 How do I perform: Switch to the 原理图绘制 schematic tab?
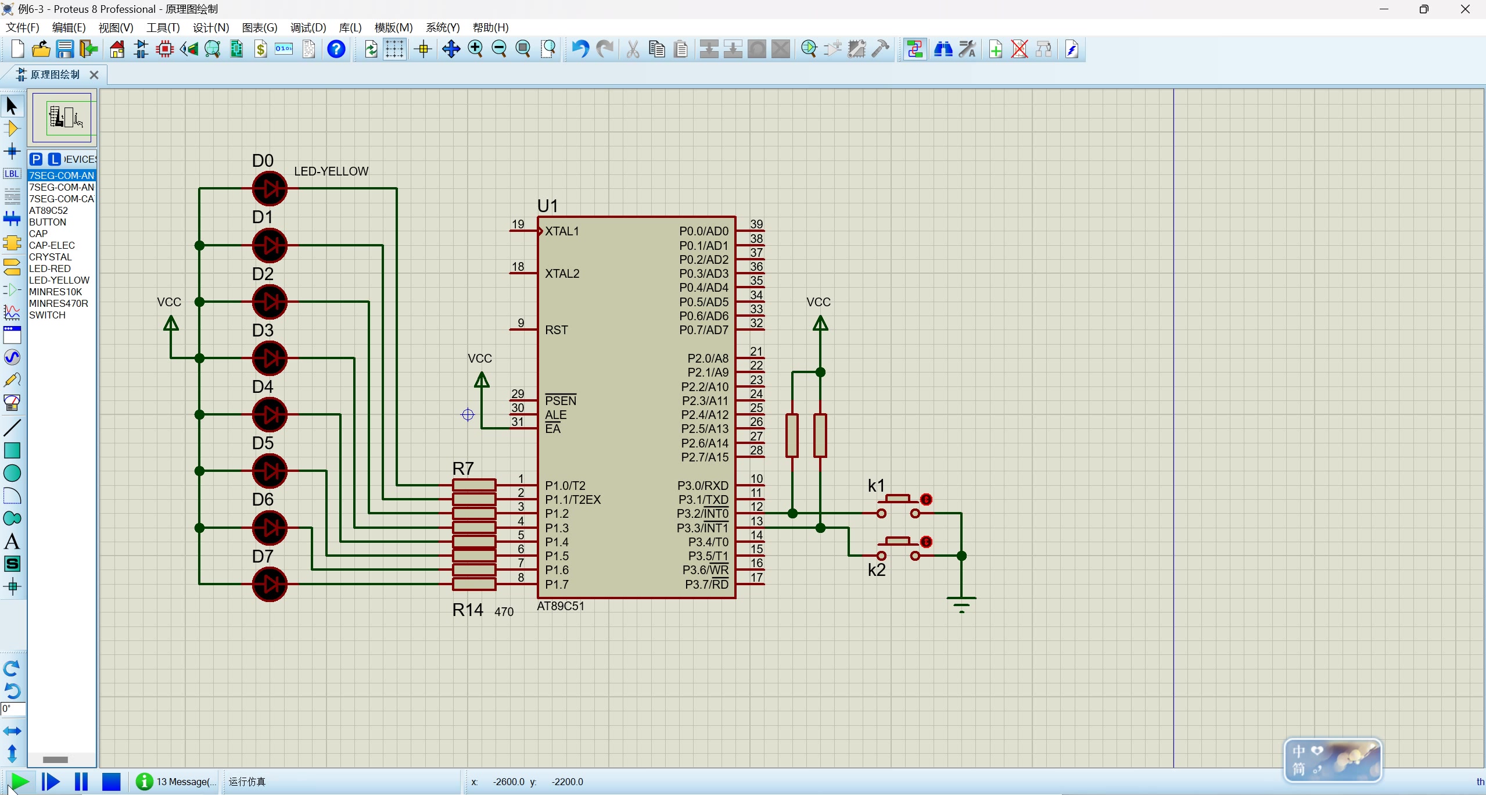pyautogui.click(x=54, y=74)
